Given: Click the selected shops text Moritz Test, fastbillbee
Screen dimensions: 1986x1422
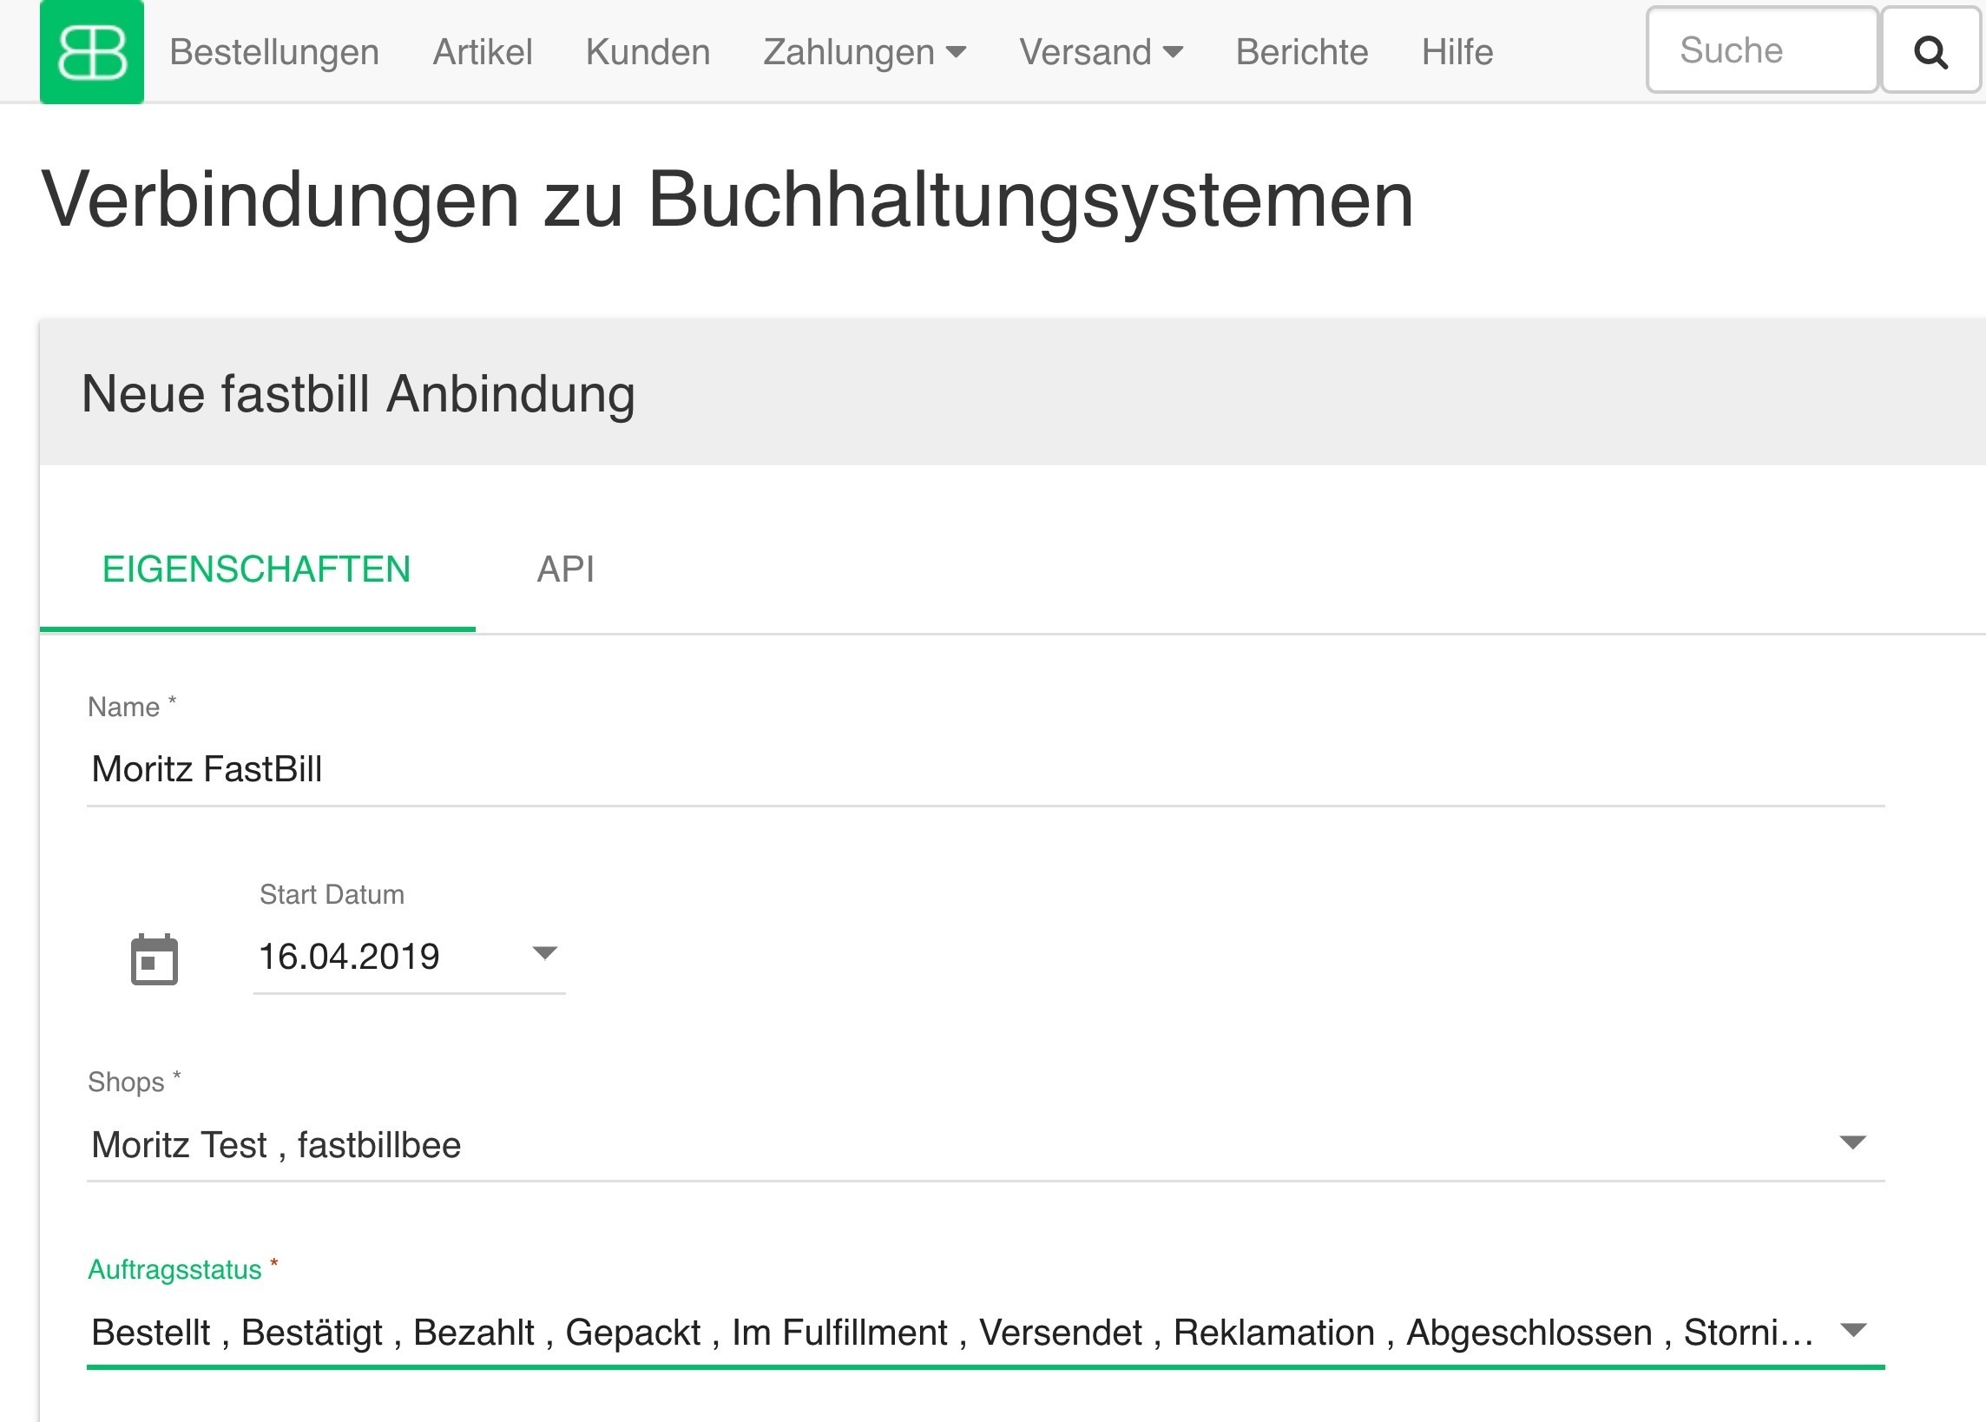Looking at the screenshot, I should tap(277, 1144).
